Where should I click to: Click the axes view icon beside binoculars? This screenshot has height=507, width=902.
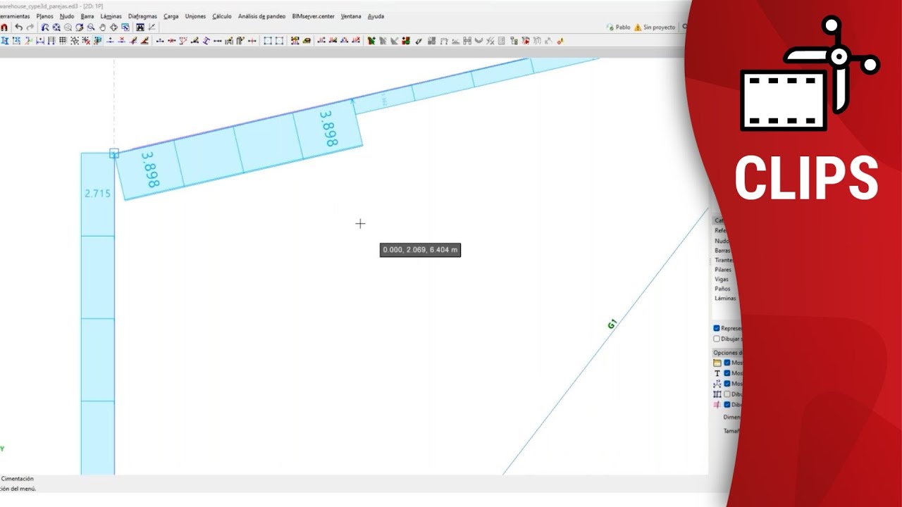tap(152, 27)
